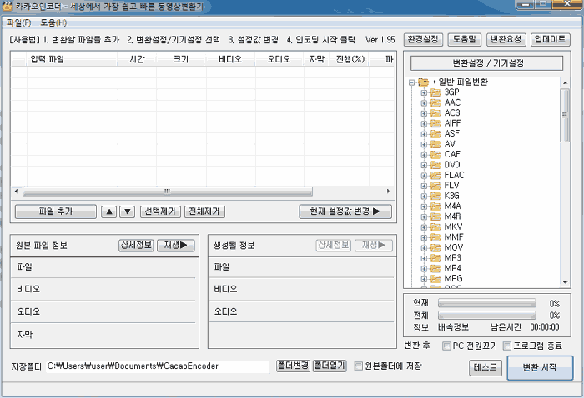Click the CAF folder icon
Viewport: 584px width, 398px height.
(x=435, y=155)
